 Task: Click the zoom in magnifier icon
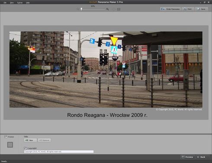(107, 9)
